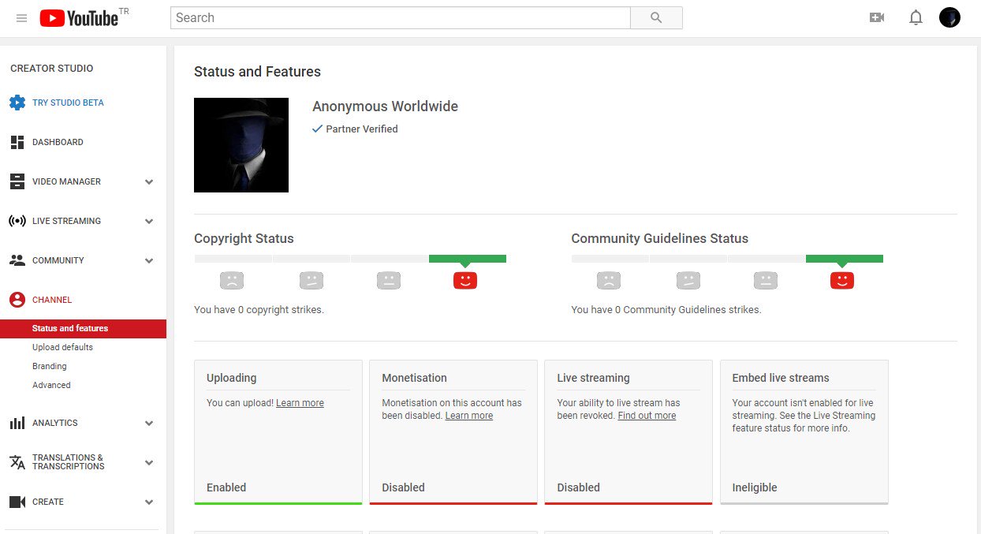Click the Try Studio Beta gear icon

click(x=17, y=103)
